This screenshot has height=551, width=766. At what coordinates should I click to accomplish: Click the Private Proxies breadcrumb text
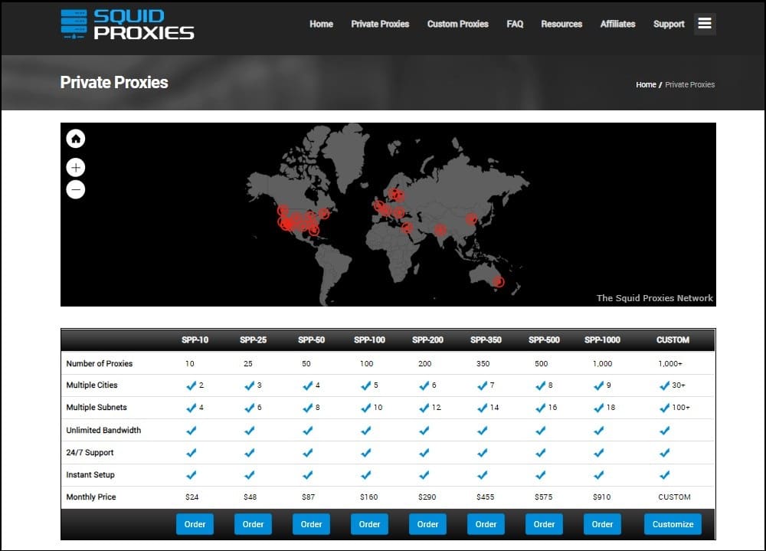[x=690, y=84]
